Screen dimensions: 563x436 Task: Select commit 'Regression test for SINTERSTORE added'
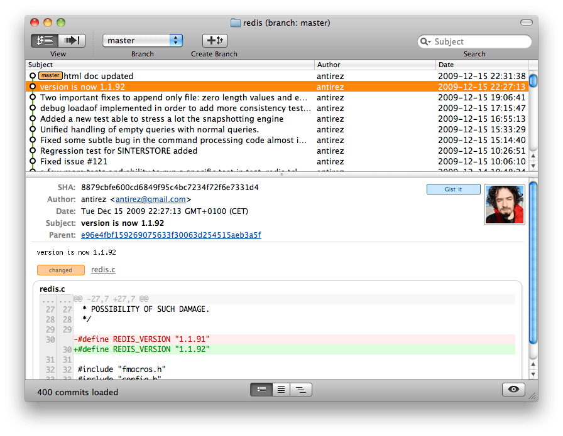click(277, 151)
